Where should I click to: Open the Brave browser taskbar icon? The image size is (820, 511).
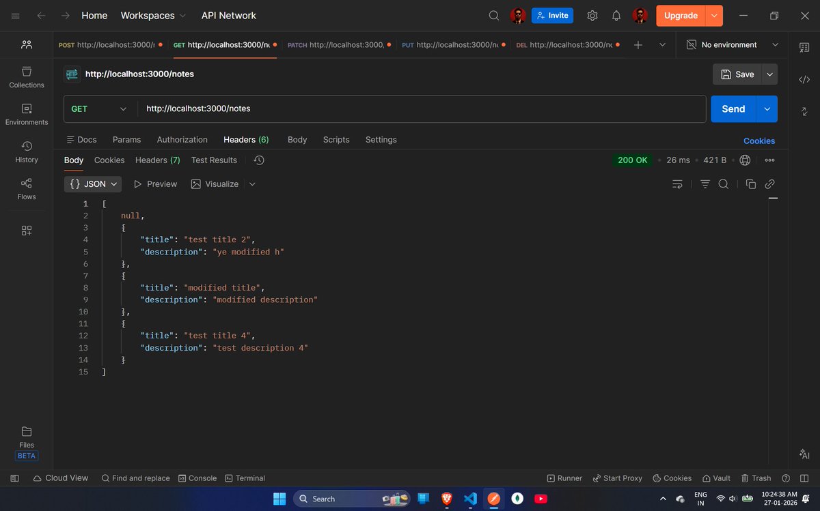click(447, 499)
